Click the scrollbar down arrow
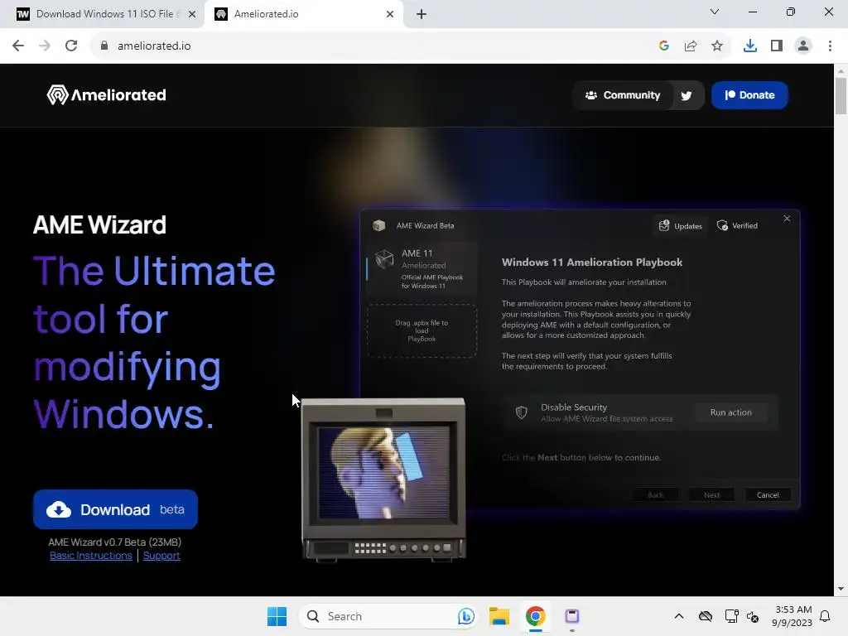848x636 pixels. [841, 589]
